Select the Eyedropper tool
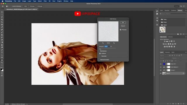This screenshot has width=187, height=105. (x=2, y=27)
